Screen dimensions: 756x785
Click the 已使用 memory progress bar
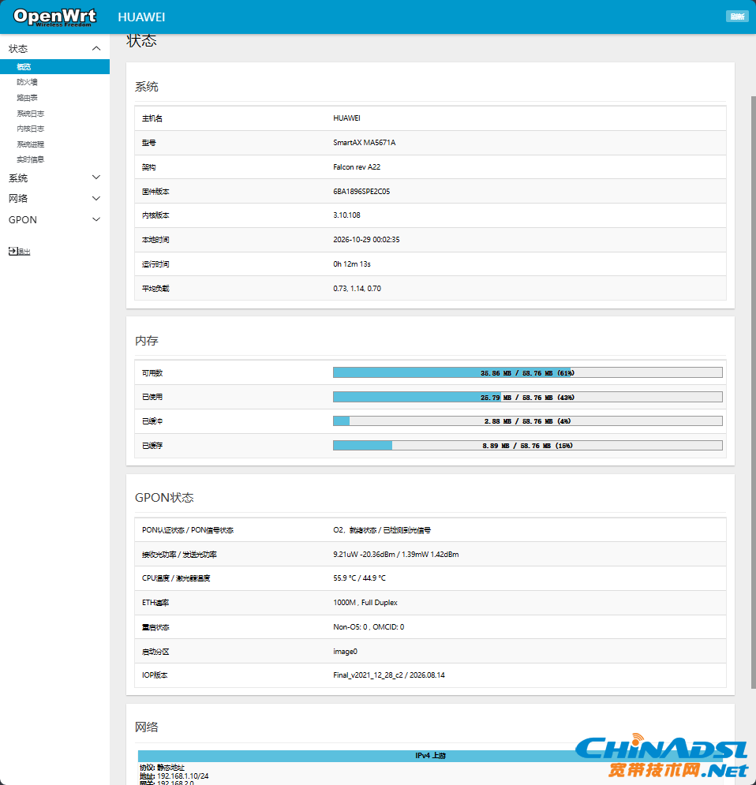pos(528,397)
